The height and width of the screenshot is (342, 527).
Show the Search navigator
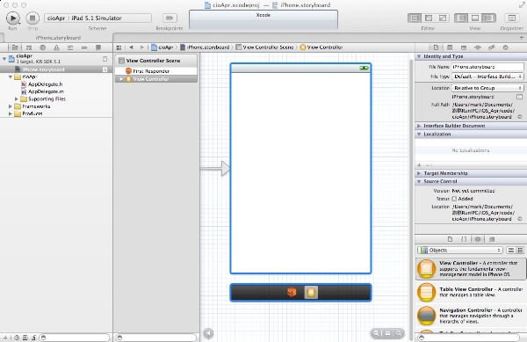point(43,47)
